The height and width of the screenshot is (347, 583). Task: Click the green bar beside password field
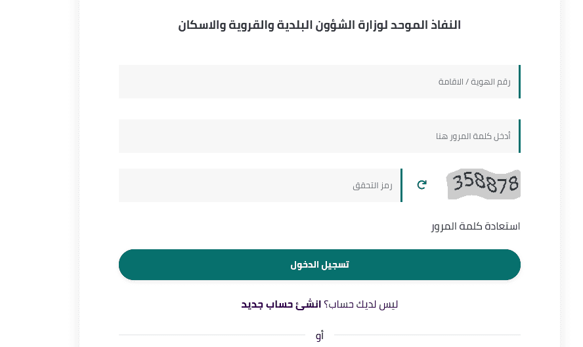pos(519,136)
